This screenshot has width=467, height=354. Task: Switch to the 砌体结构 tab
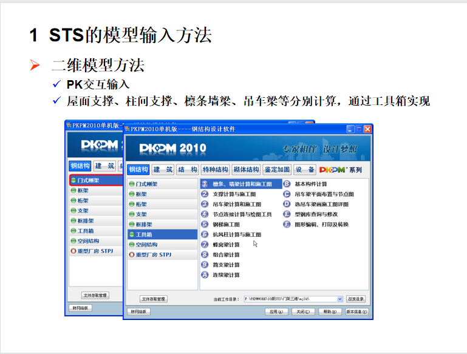[x=246, y=169]
